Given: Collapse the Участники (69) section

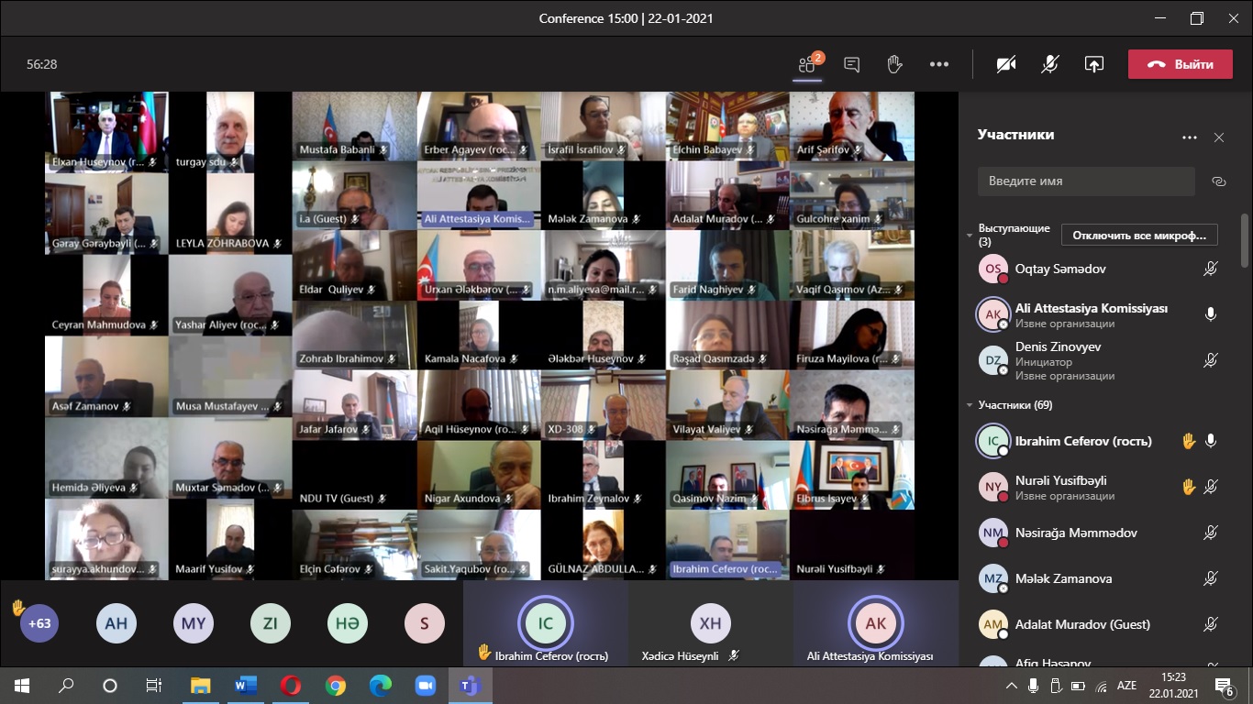Looking at the screenshot, I should [x=970, y=404].
